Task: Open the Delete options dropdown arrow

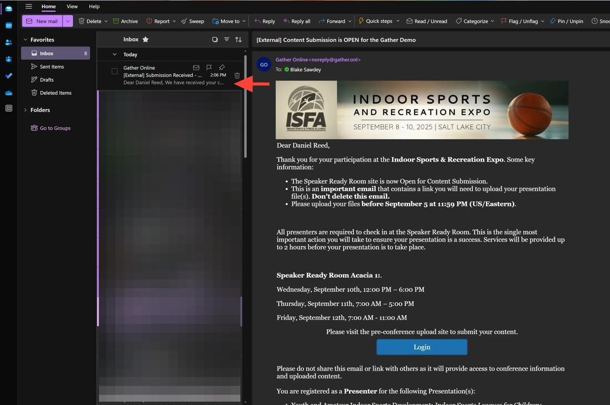Action: (x=106, y=21)
